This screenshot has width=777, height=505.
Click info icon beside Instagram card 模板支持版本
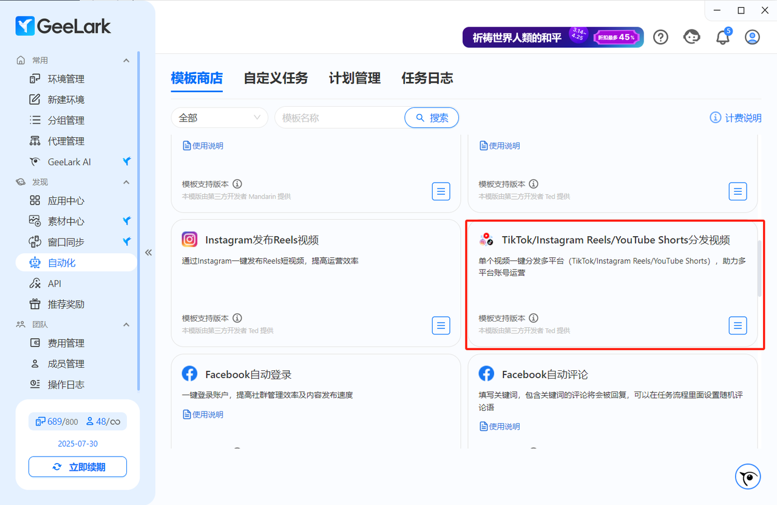237,318
